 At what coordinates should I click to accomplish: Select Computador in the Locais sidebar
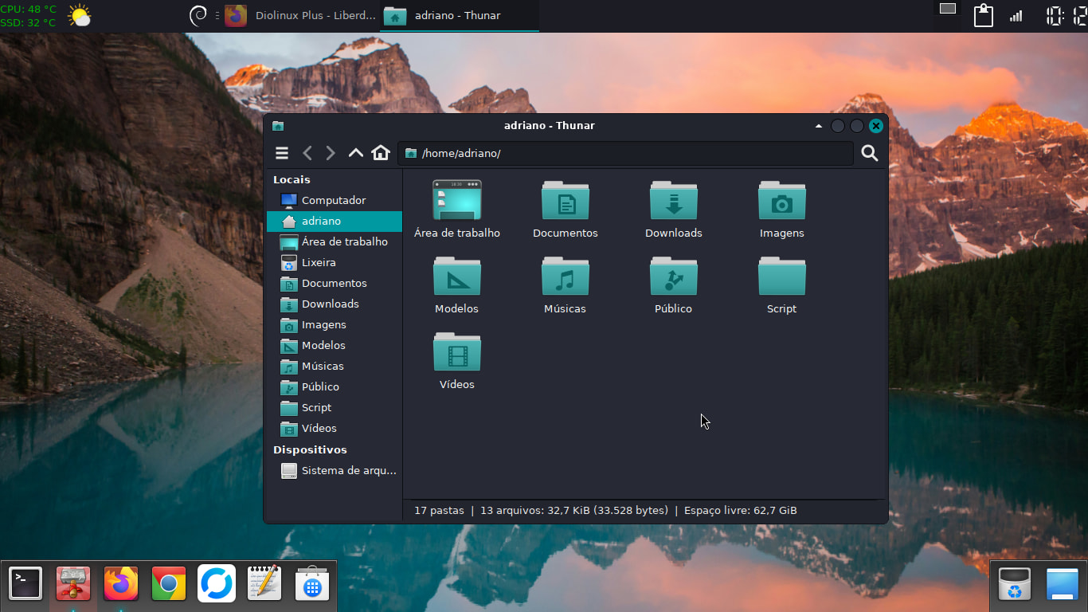(x=333, y=201)
